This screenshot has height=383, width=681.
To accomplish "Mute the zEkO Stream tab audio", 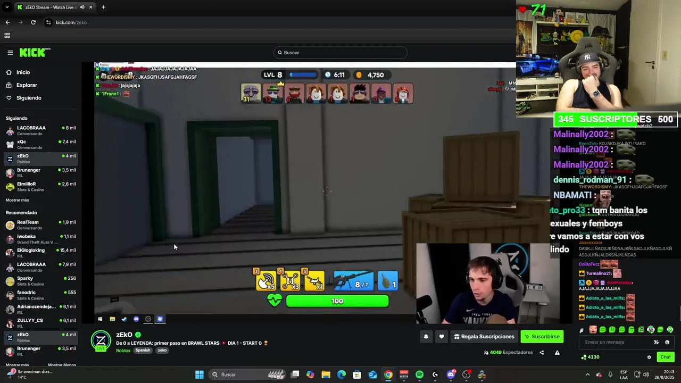I will pyautogui.click(x=82, y=7).
